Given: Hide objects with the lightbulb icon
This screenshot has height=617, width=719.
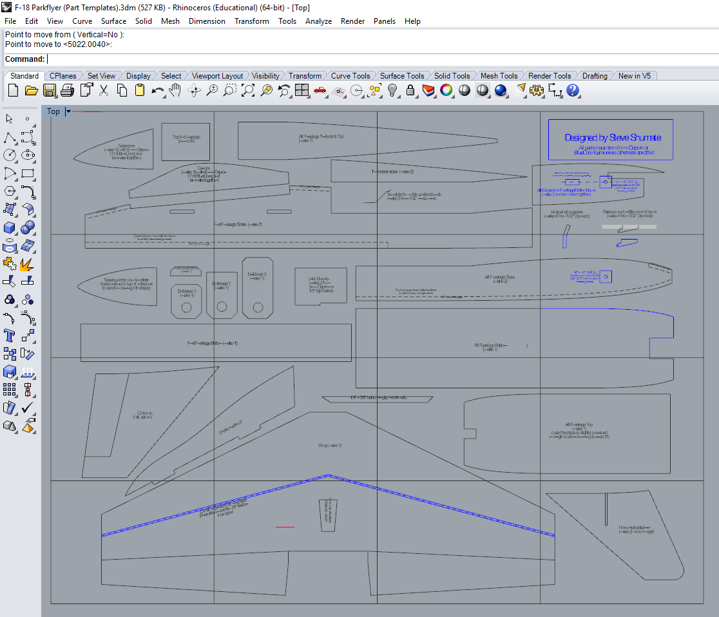Looking at the screenshot, I should point(392,91).
